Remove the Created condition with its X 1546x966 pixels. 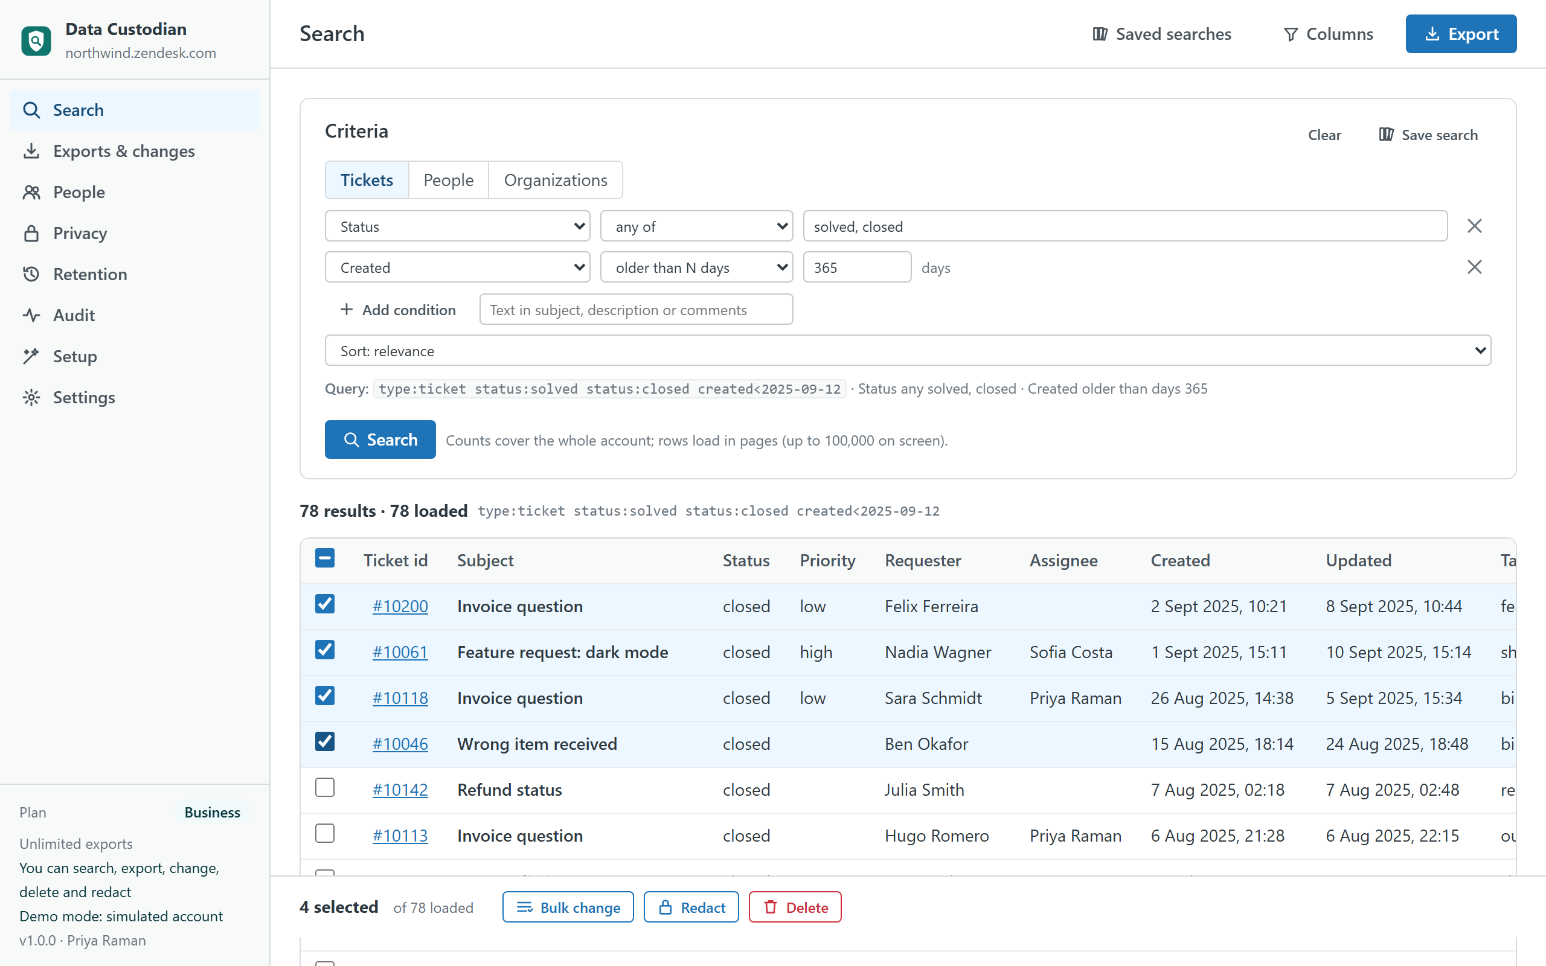click(1475, 266)
